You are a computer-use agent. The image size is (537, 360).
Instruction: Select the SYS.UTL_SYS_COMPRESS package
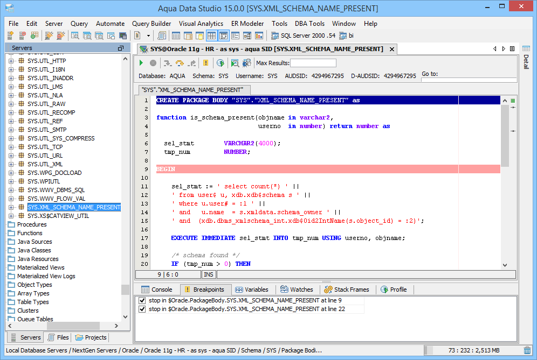pyautogui.click(x=61, y=138)
